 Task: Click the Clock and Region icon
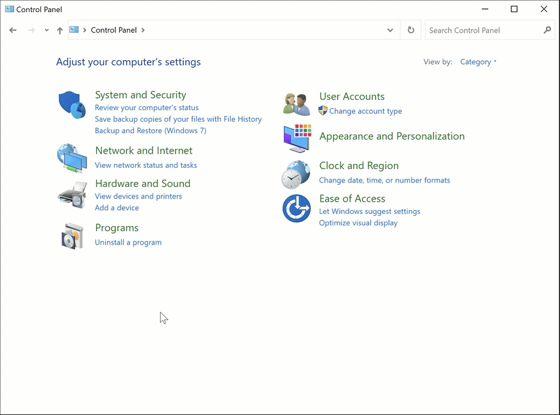coord(296,174)
